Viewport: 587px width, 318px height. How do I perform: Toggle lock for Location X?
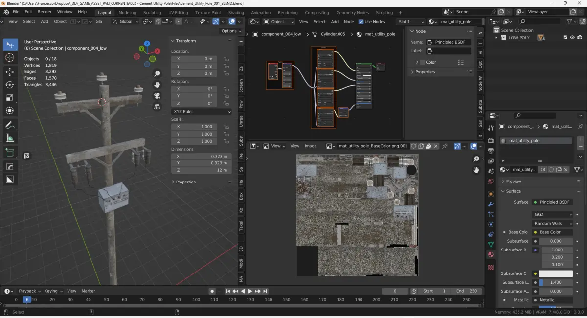(226, 59)
